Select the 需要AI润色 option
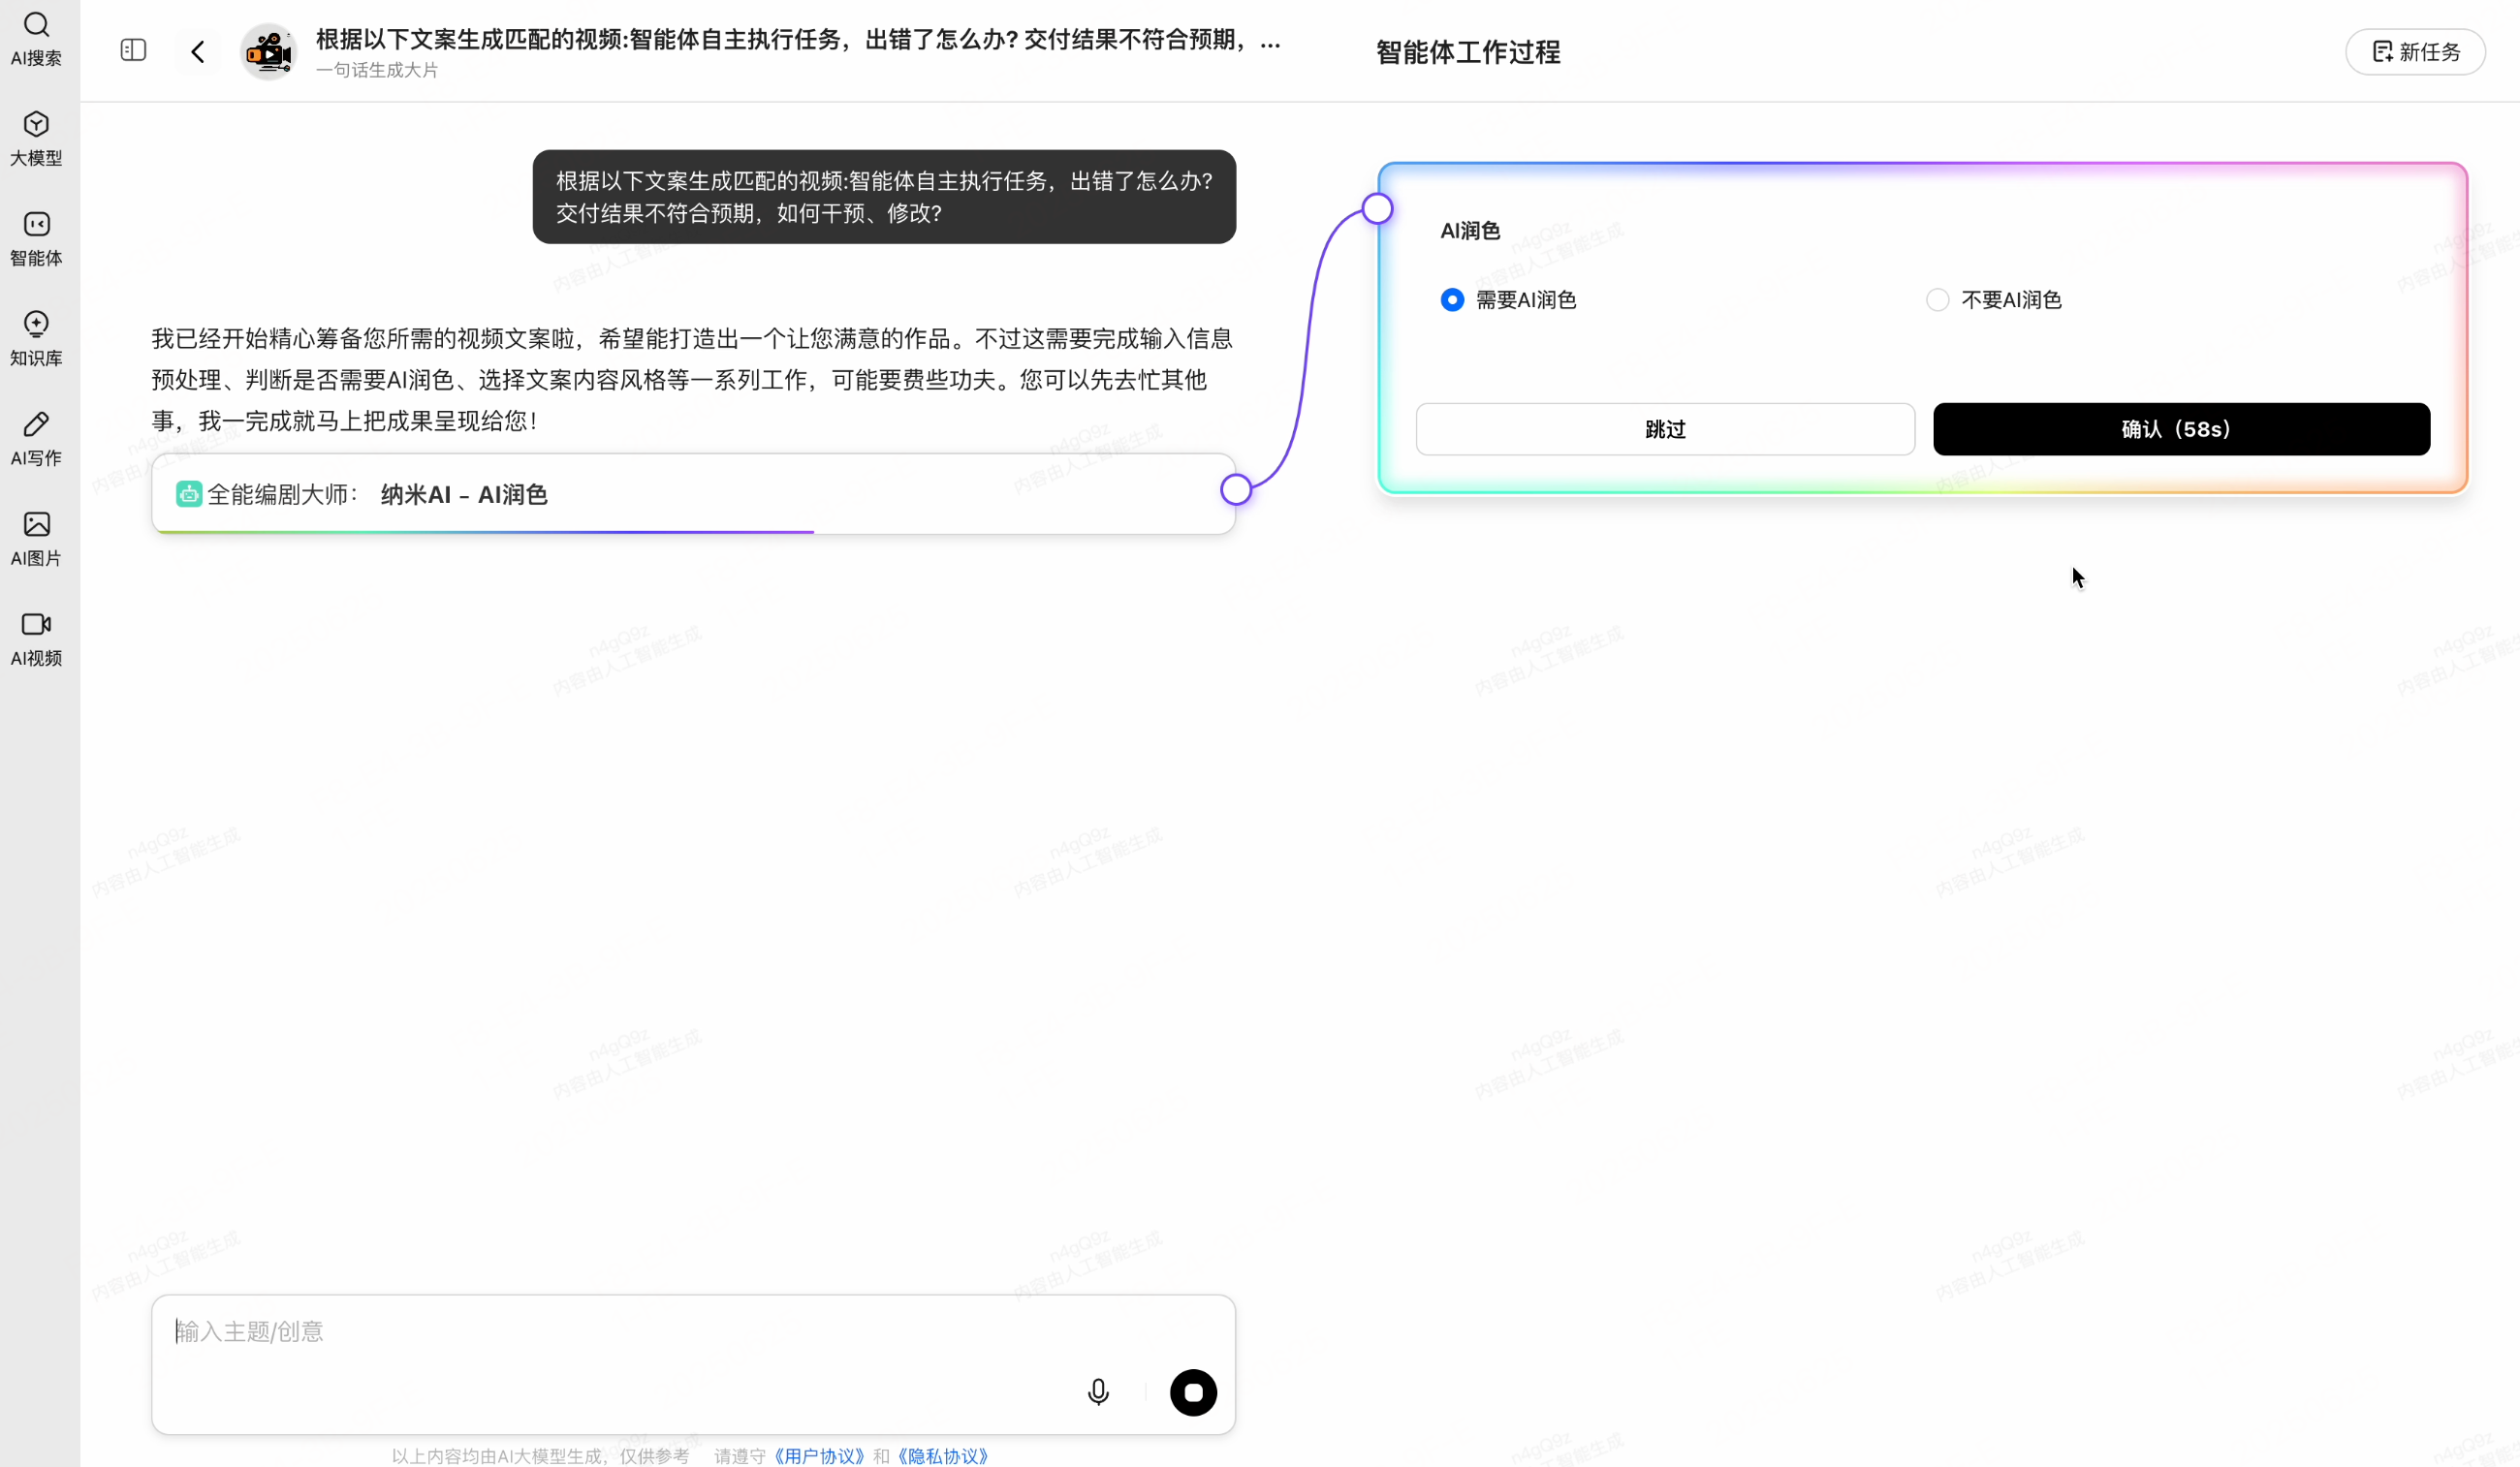 tap(1452, 299)
